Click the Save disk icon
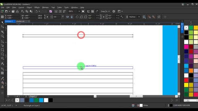The image size is (198, 111). (13, 11)
